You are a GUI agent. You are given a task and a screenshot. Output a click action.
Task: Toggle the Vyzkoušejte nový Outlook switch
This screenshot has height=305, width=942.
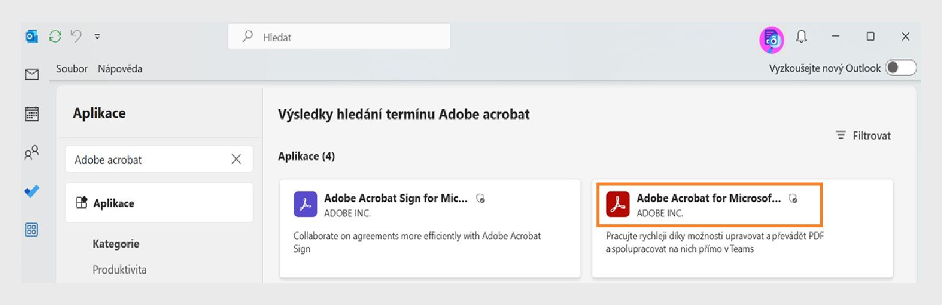[901, 68]
